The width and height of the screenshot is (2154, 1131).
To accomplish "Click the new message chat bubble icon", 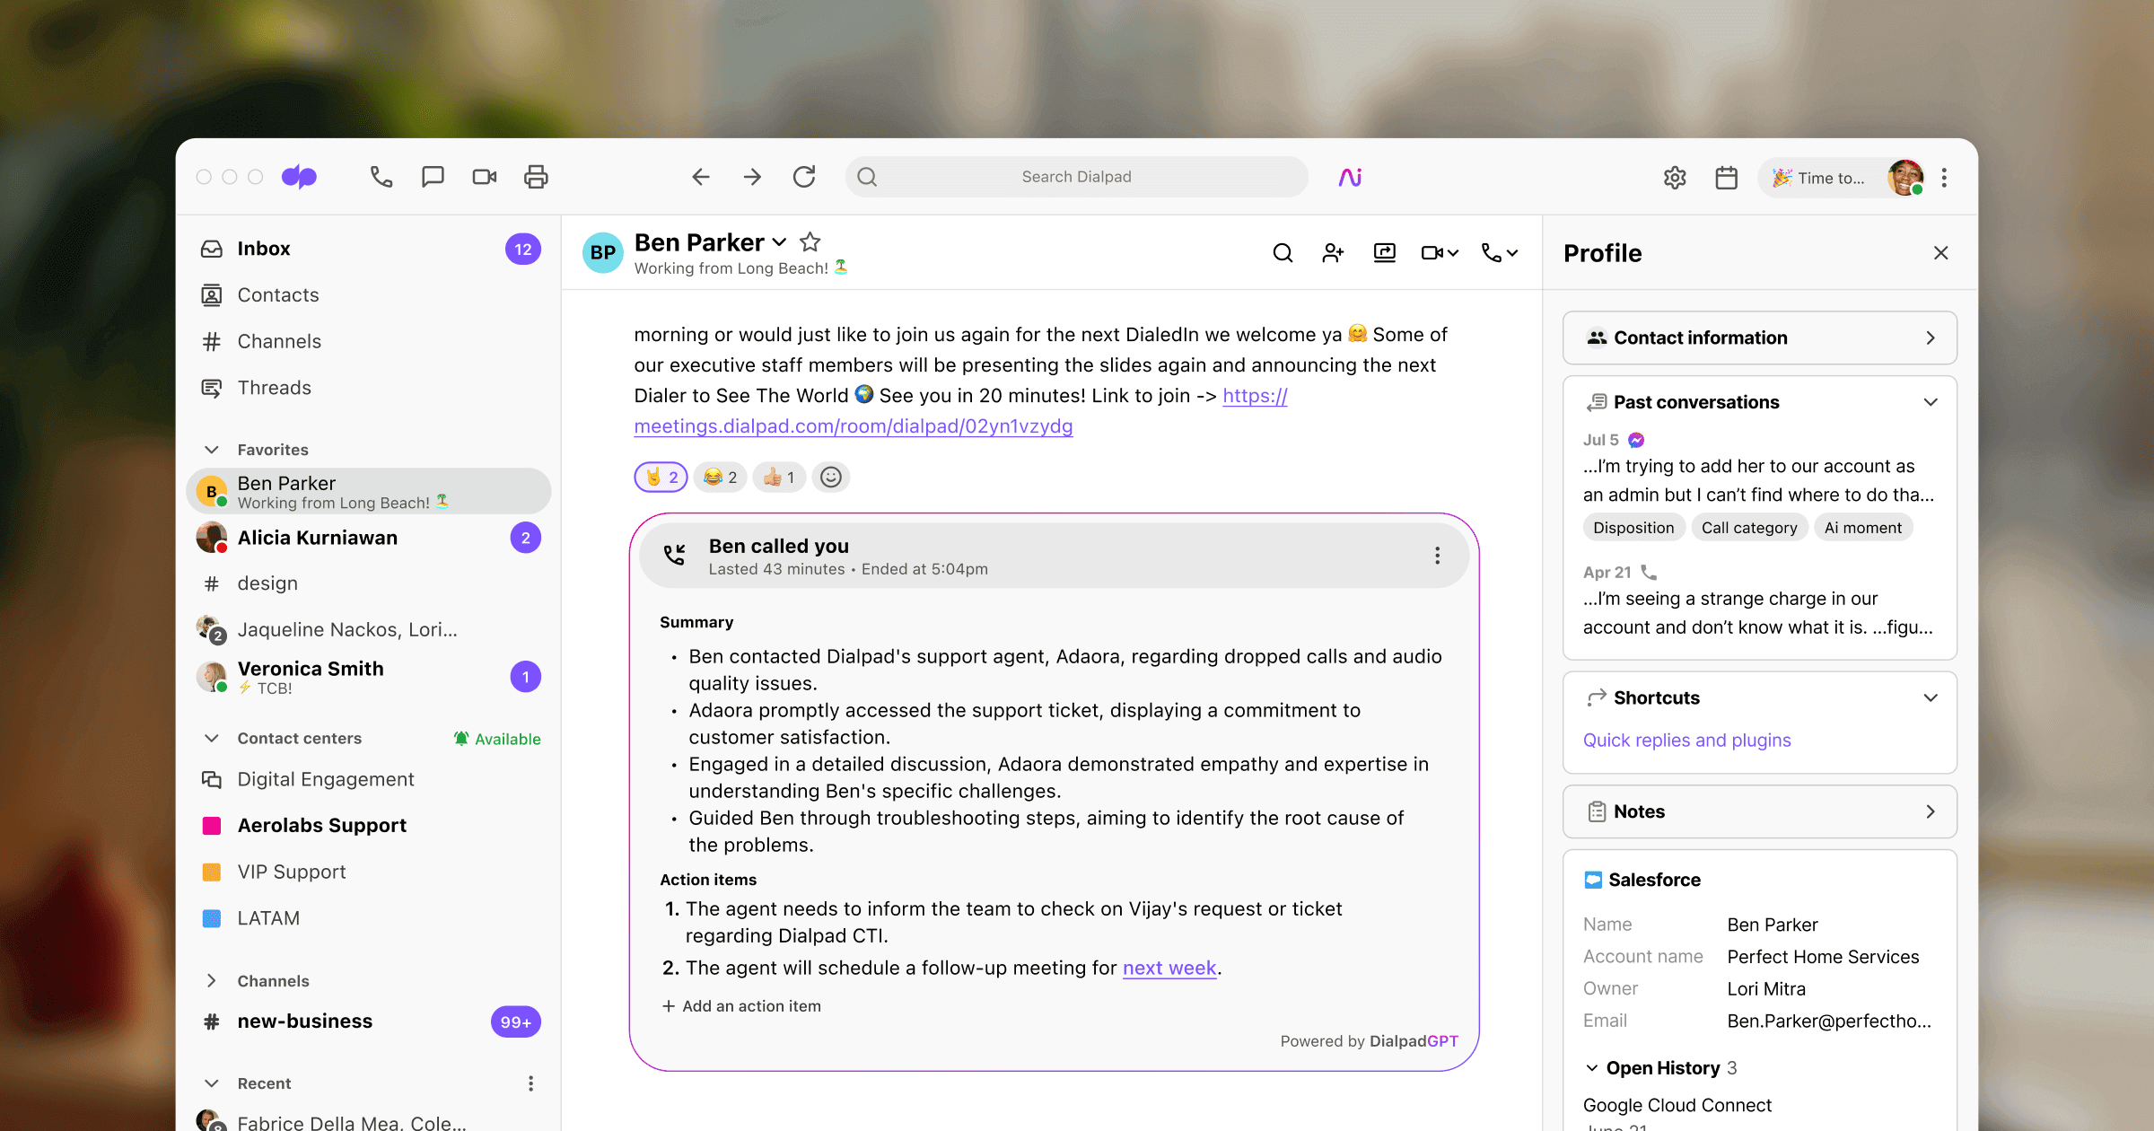I will click(433, 177).
